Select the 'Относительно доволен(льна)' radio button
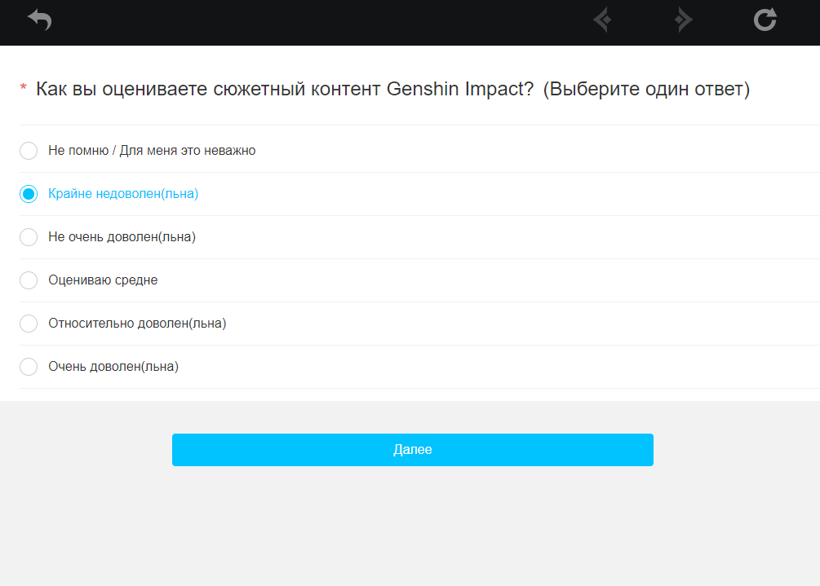The height and width of the screenshot is (586, 820). click(29, 324)
